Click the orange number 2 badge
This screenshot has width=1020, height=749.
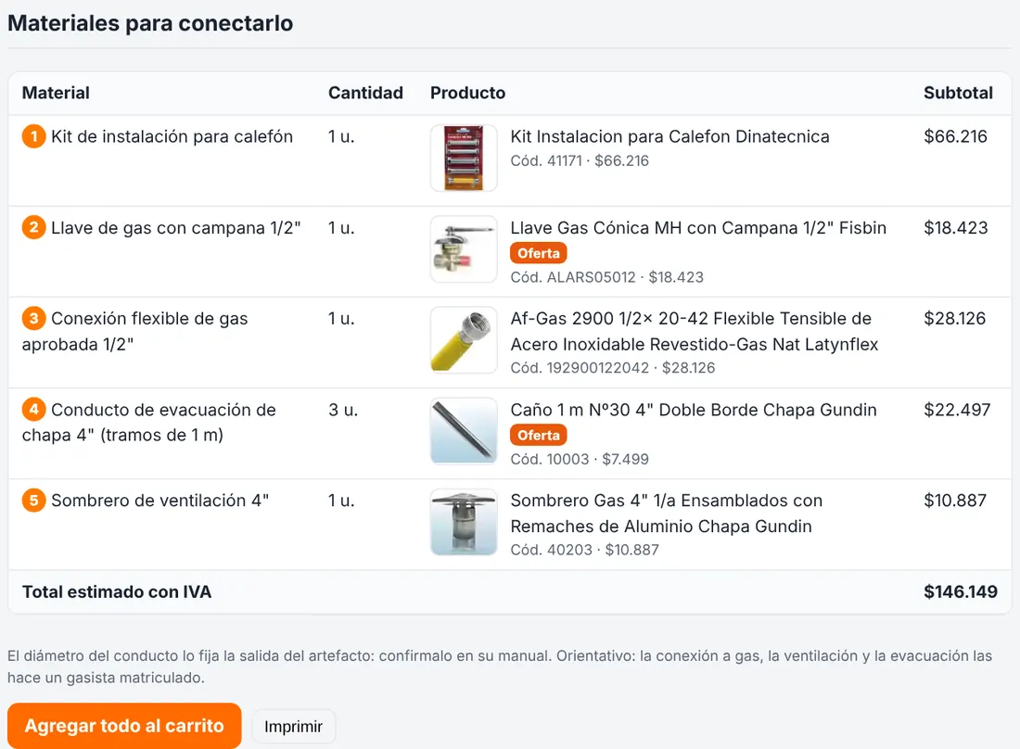33,227
